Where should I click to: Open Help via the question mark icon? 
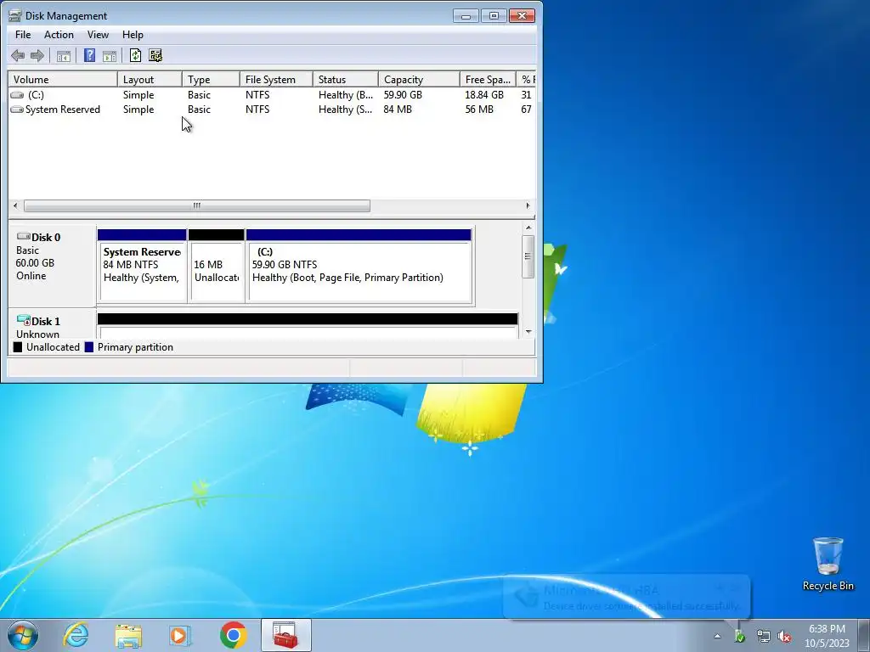(x=89, y=55)
